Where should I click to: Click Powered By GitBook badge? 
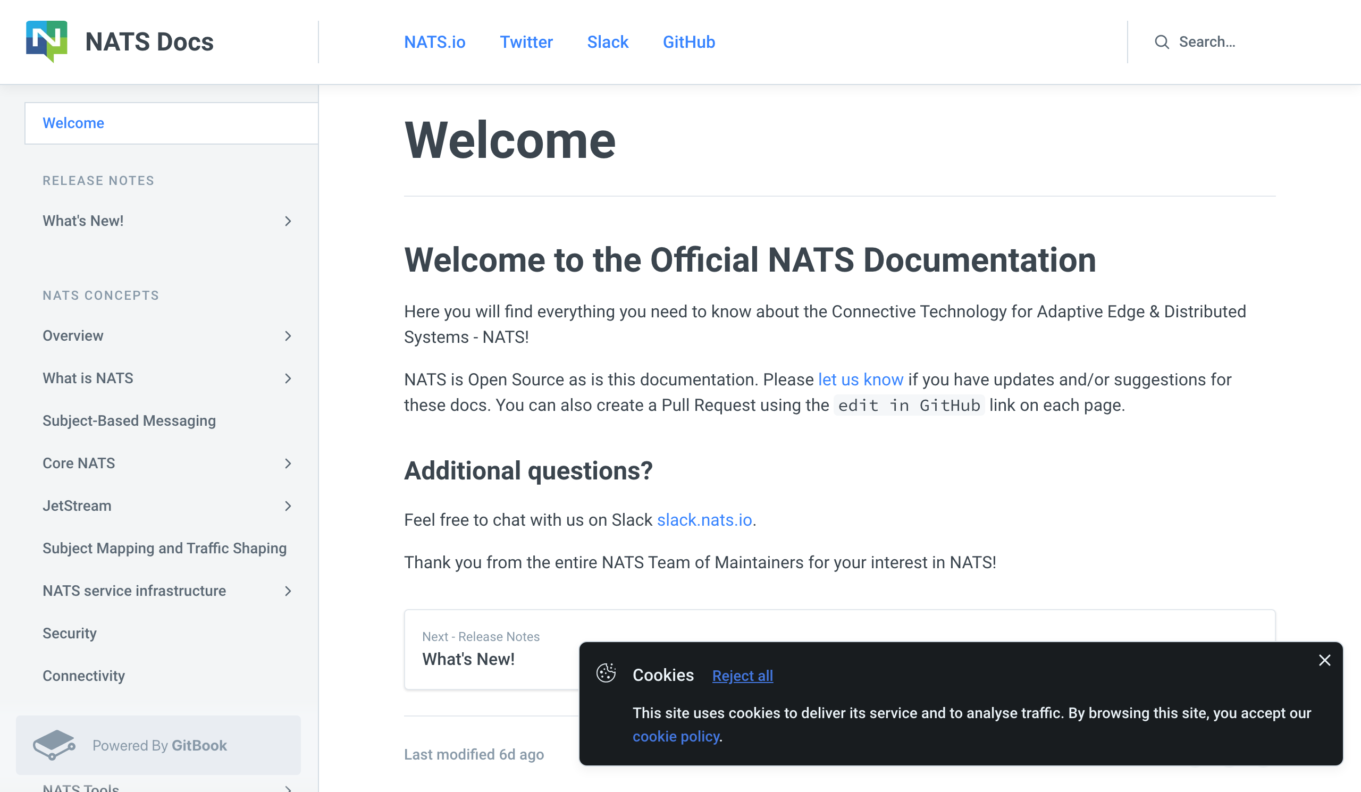(x=158, y=745)
